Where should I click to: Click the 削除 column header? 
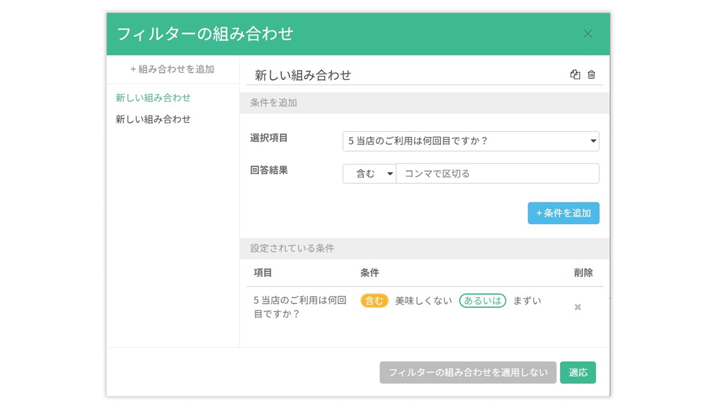pos(583,273)
